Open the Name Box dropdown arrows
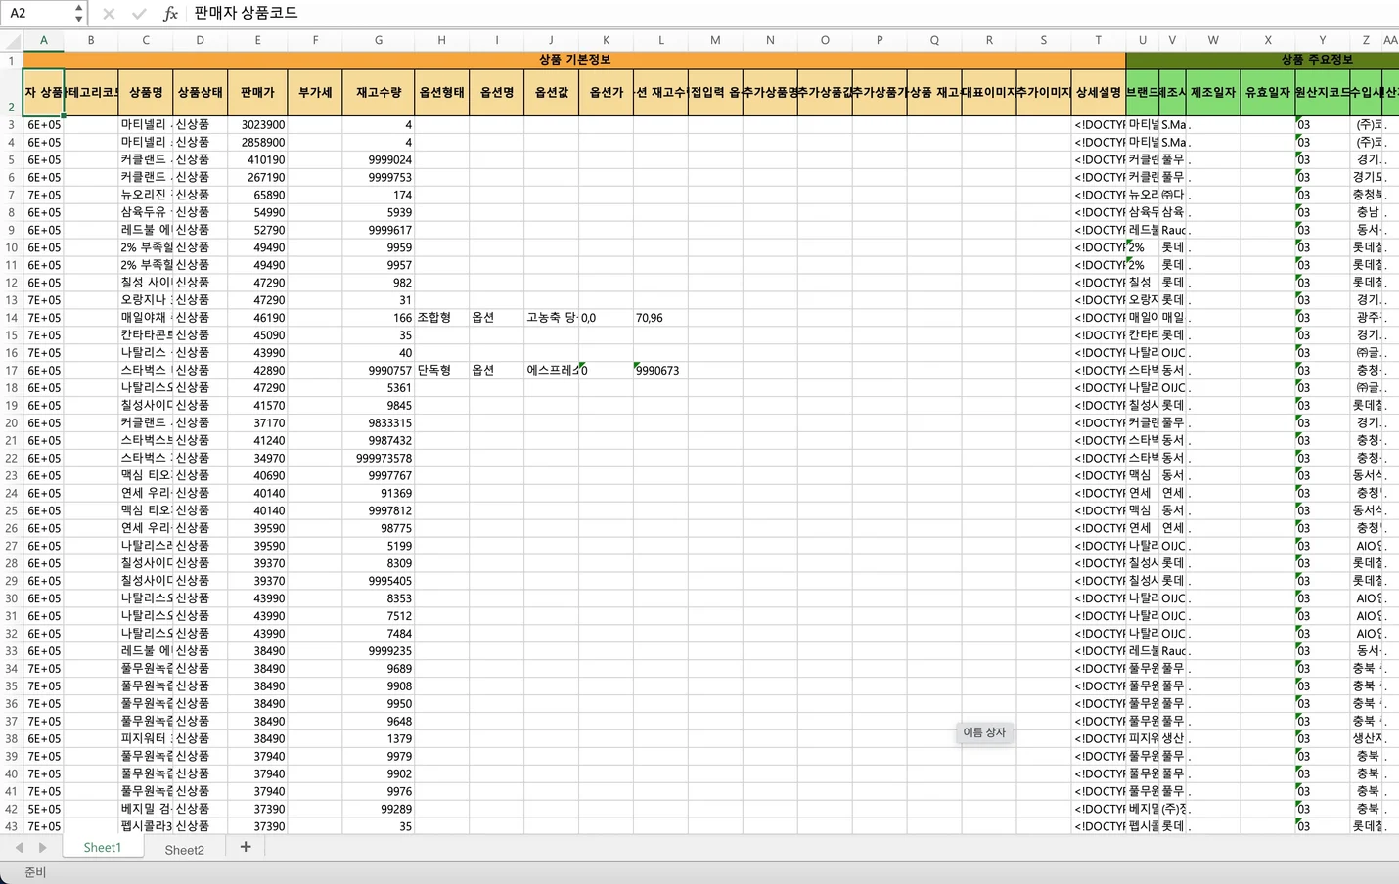 [78, 14]
